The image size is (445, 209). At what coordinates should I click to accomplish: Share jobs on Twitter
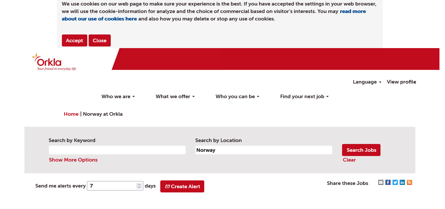(395, 182)
